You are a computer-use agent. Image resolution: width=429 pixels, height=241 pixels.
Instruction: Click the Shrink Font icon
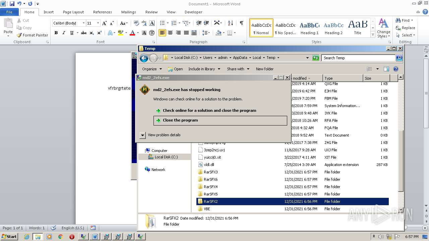coord(112,23)
